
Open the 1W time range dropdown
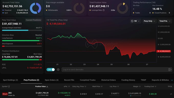136,21
